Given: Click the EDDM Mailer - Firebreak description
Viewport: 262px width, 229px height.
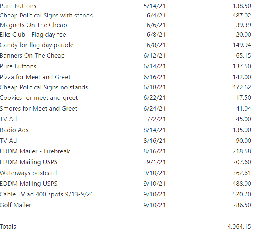Looking at the screenshot, I should pyautogui.click(x=35, y=151).
